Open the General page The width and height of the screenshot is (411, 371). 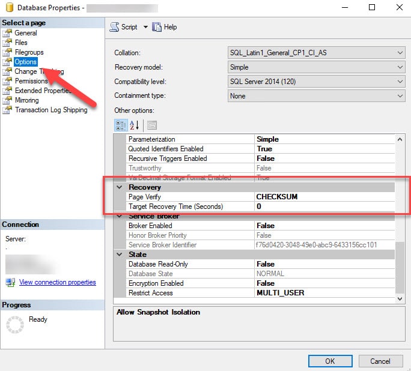[26, 33]
